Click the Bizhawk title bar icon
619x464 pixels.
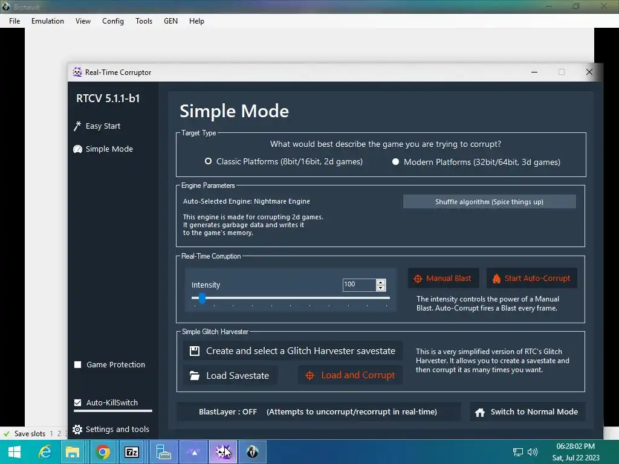5,7
